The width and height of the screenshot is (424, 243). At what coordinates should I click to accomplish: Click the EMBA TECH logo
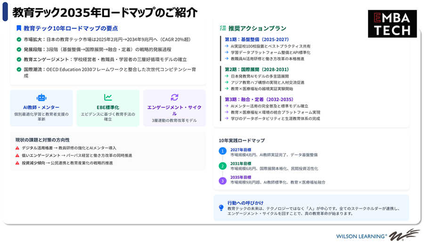tap(392, 24)
